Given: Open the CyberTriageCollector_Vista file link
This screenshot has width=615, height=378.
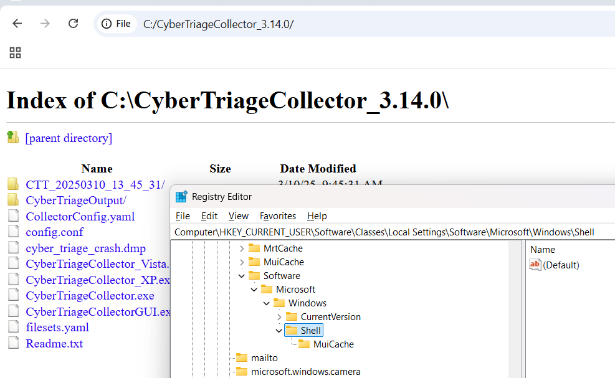Looking at the screenshot, I should click(x=97, y=264).
